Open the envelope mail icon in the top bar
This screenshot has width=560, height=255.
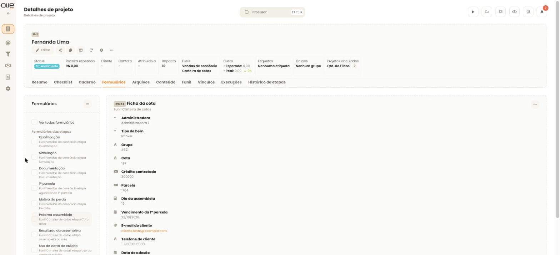click(500, 12)
